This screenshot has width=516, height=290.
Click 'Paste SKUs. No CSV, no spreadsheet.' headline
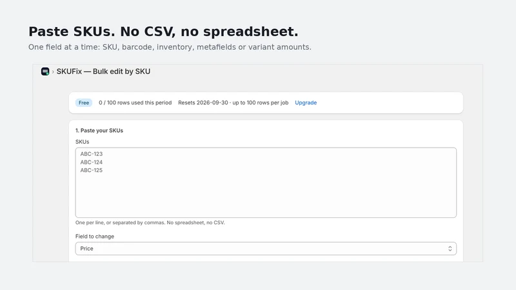(163, 32)
